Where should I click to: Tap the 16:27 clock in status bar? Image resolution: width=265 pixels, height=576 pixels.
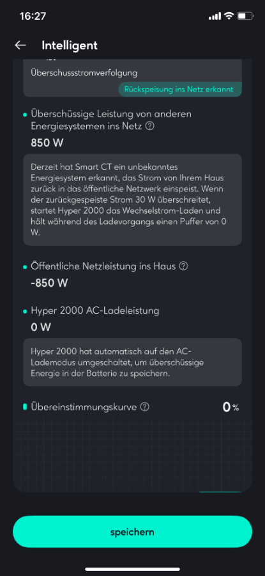click(x=33, y=16)
